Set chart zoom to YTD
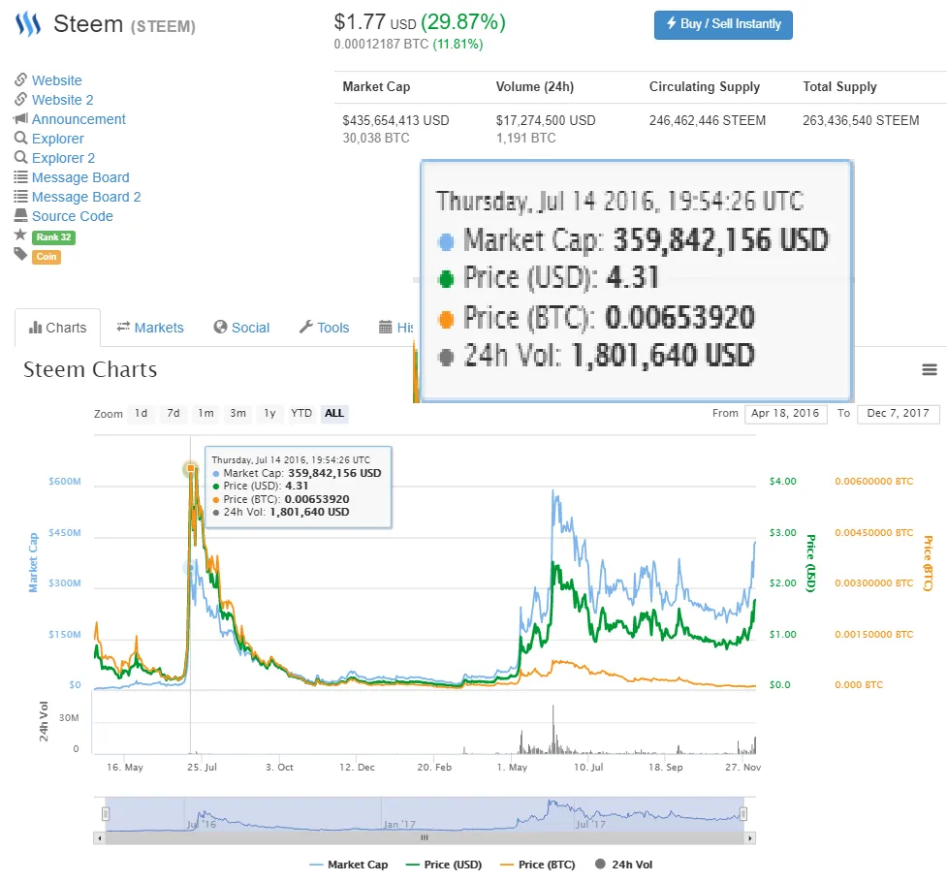947x881 pixels. [x=301, y=414]
